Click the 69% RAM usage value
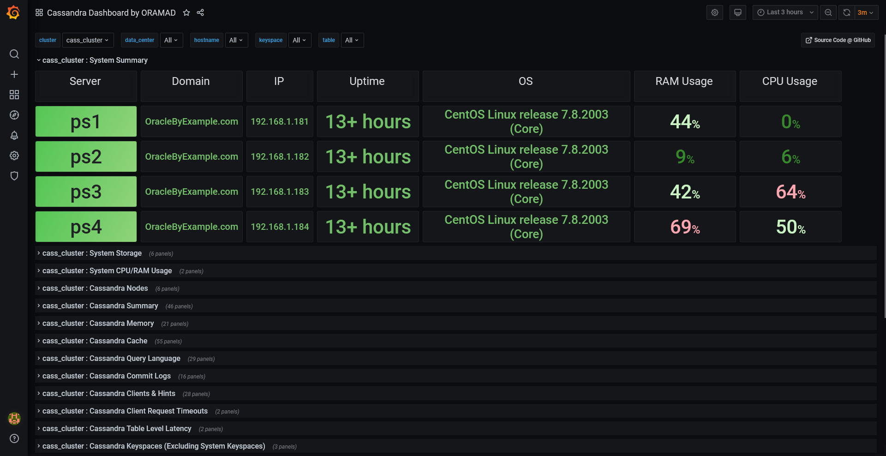The image size is (886, 456). (685, 227)
